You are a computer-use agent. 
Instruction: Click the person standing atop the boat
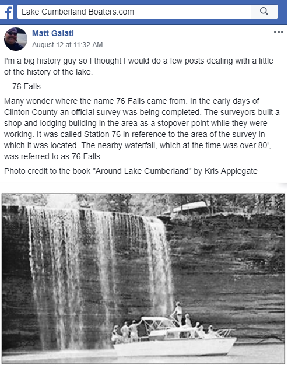coord(178,313)
